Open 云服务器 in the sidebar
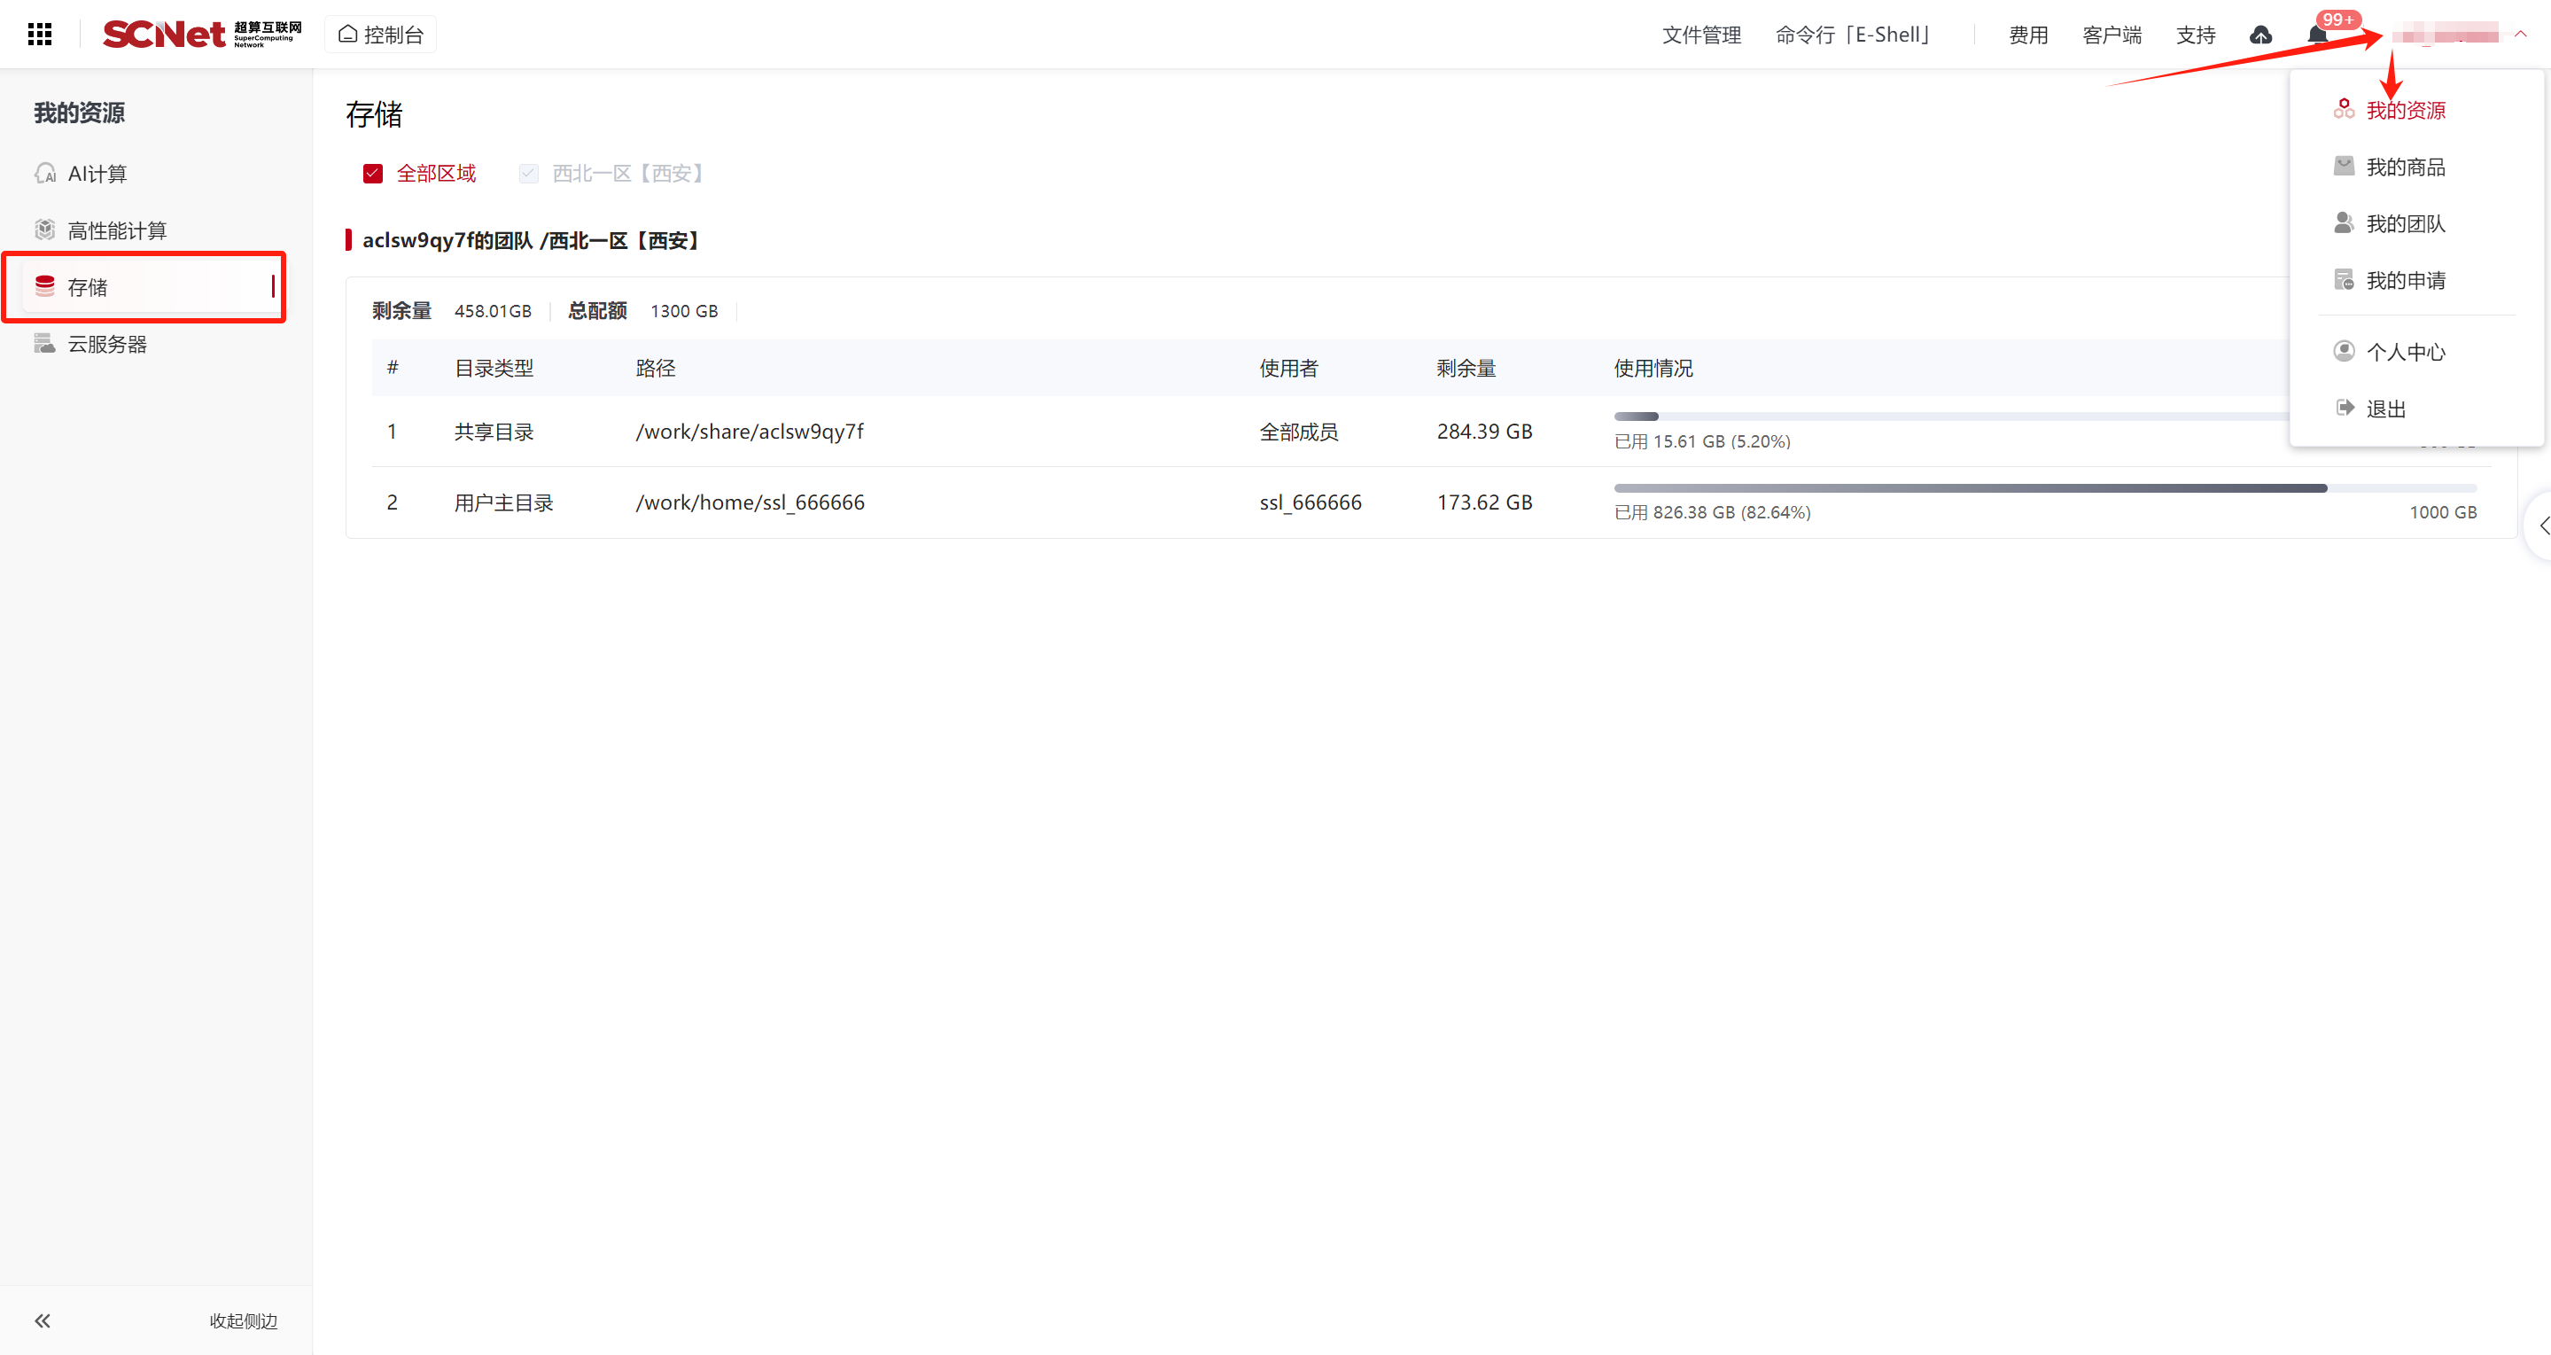Viewport: 2551px width, 1355px height. coord(106,345)
